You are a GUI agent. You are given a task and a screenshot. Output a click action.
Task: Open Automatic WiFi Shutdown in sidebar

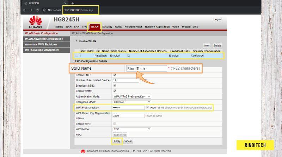[x=47, y=45]
